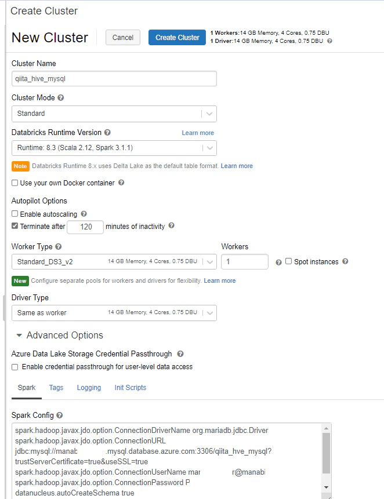Open the Worker Type Standard_DS3_v2 dropdown
Screen dimensions: 384x499
click(x=114, y=261)
